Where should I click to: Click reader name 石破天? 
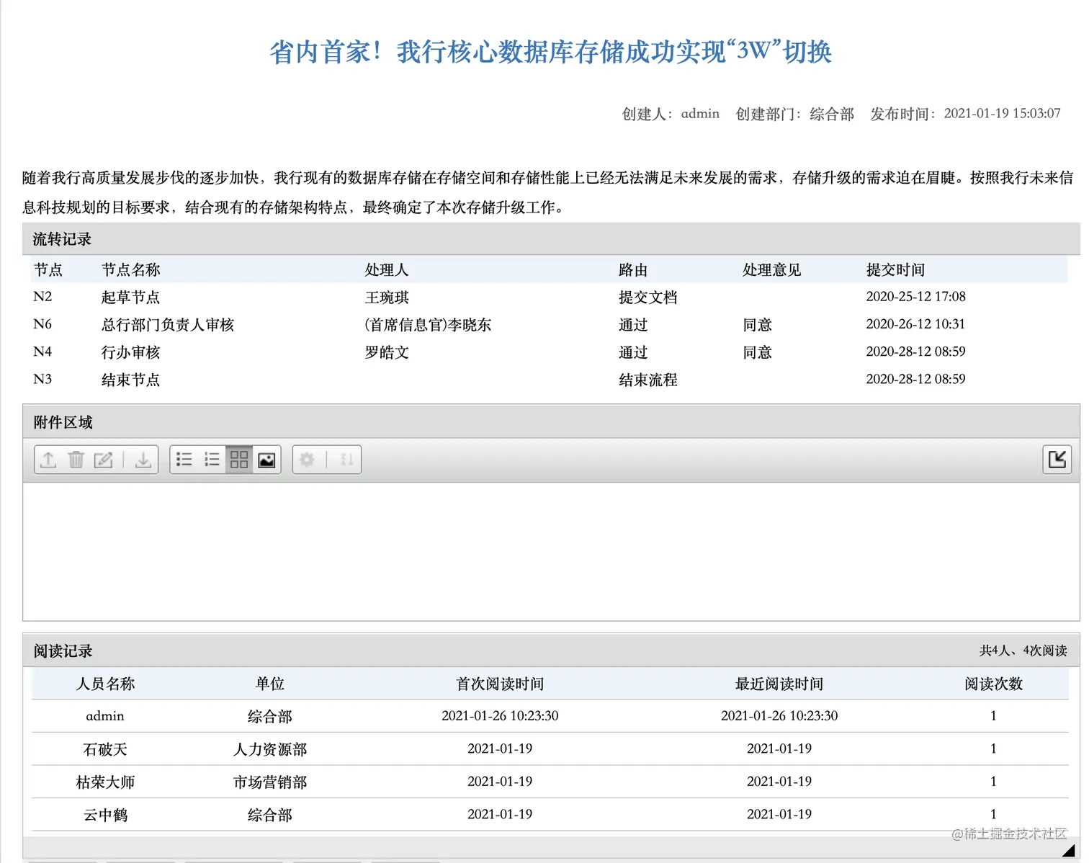(x=105, y=749)
